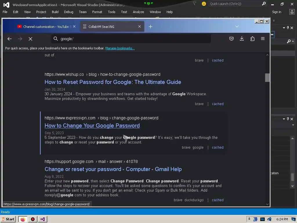Expand the list all tabs chevron
Viewport: 297px width, 223px height.
pos(237,26)
